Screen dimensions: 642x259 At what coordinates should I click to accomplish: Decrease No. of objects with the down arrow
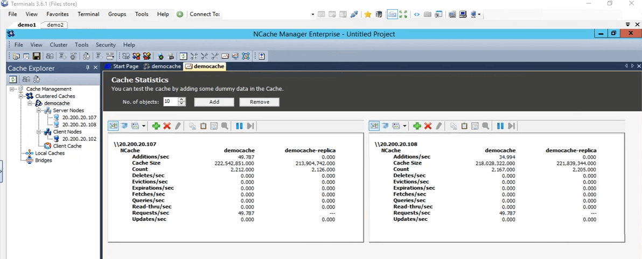point(182,104)
